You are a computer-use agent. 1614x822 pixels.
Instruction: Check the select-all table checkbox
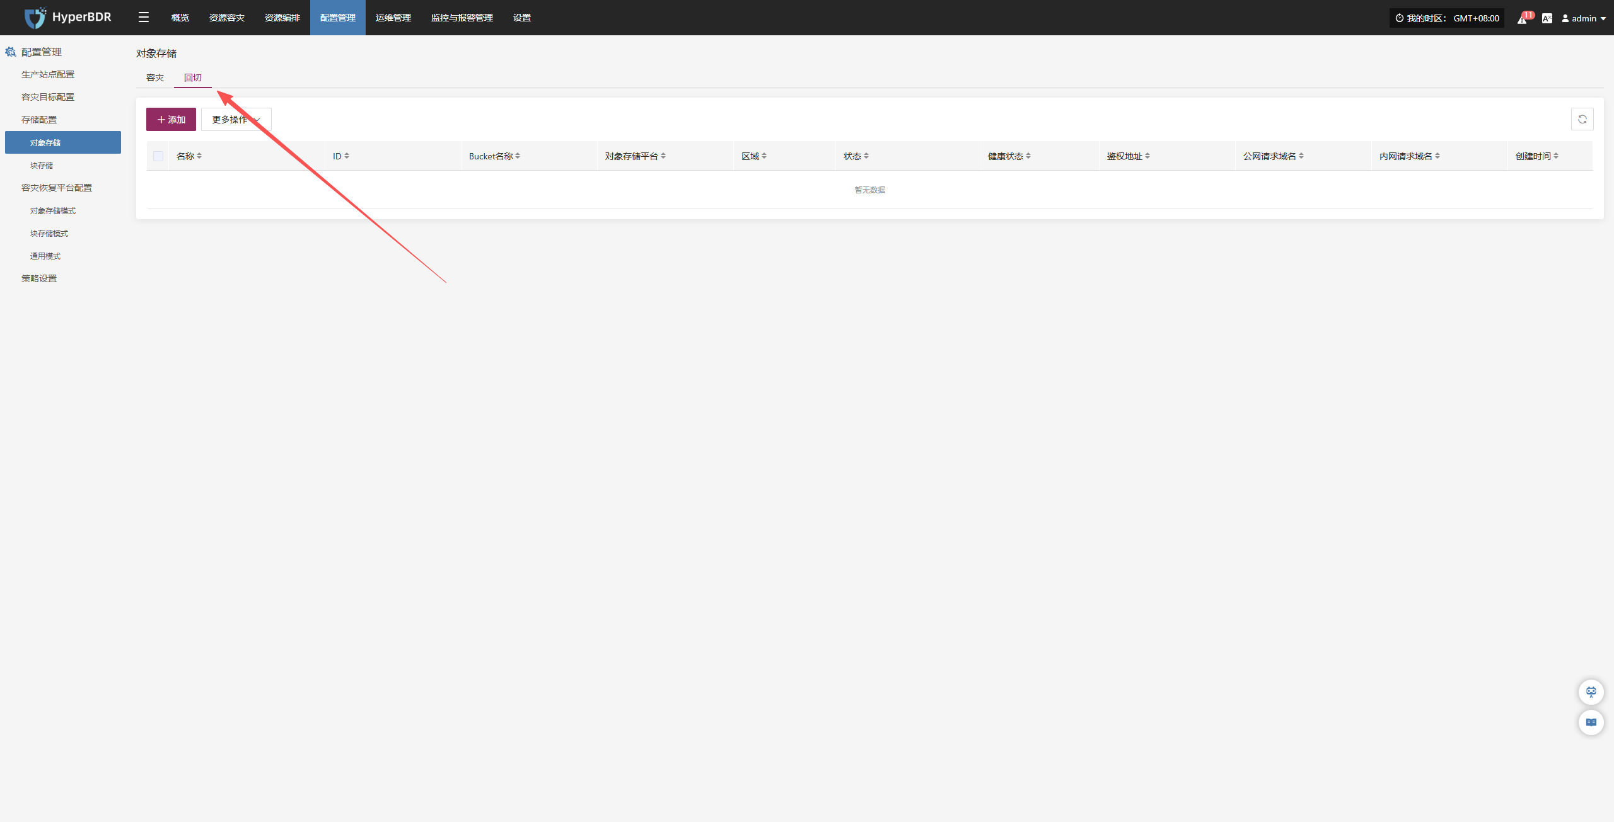tap(158, 156)
